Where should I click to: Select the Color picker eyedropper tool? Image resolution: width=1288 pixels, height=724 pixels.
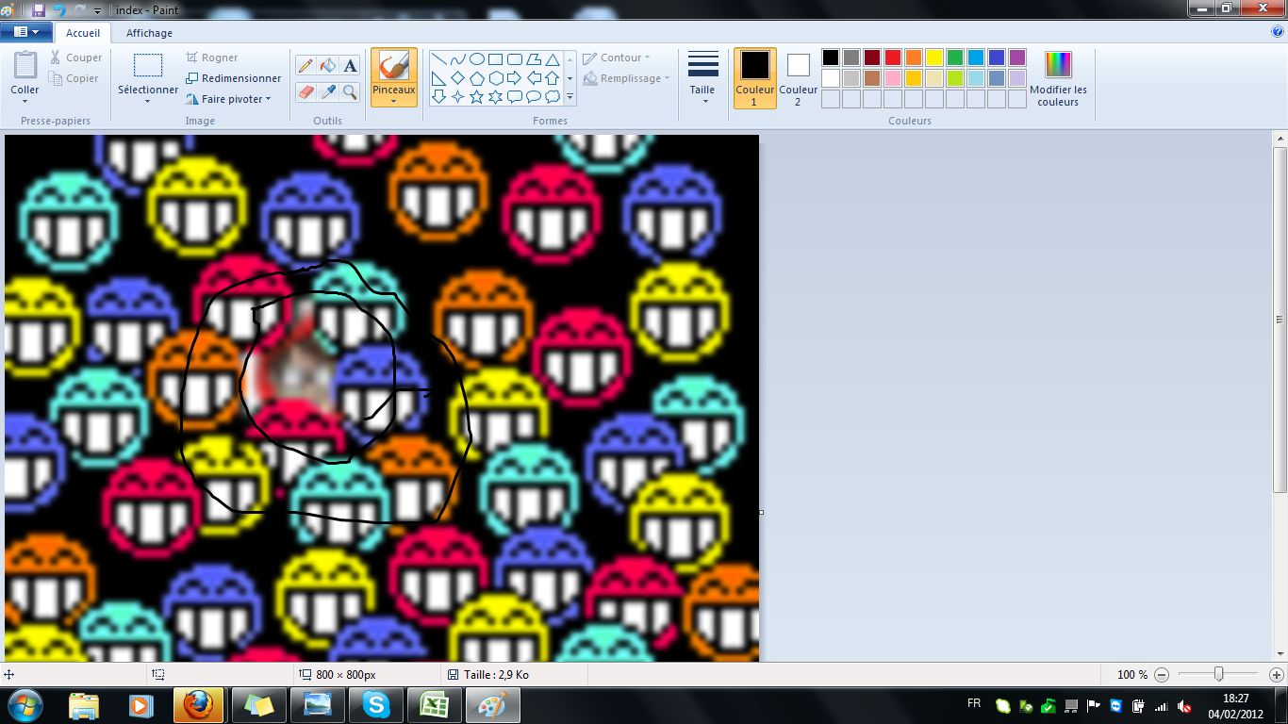pyautogui.click(x=328, y=91)
